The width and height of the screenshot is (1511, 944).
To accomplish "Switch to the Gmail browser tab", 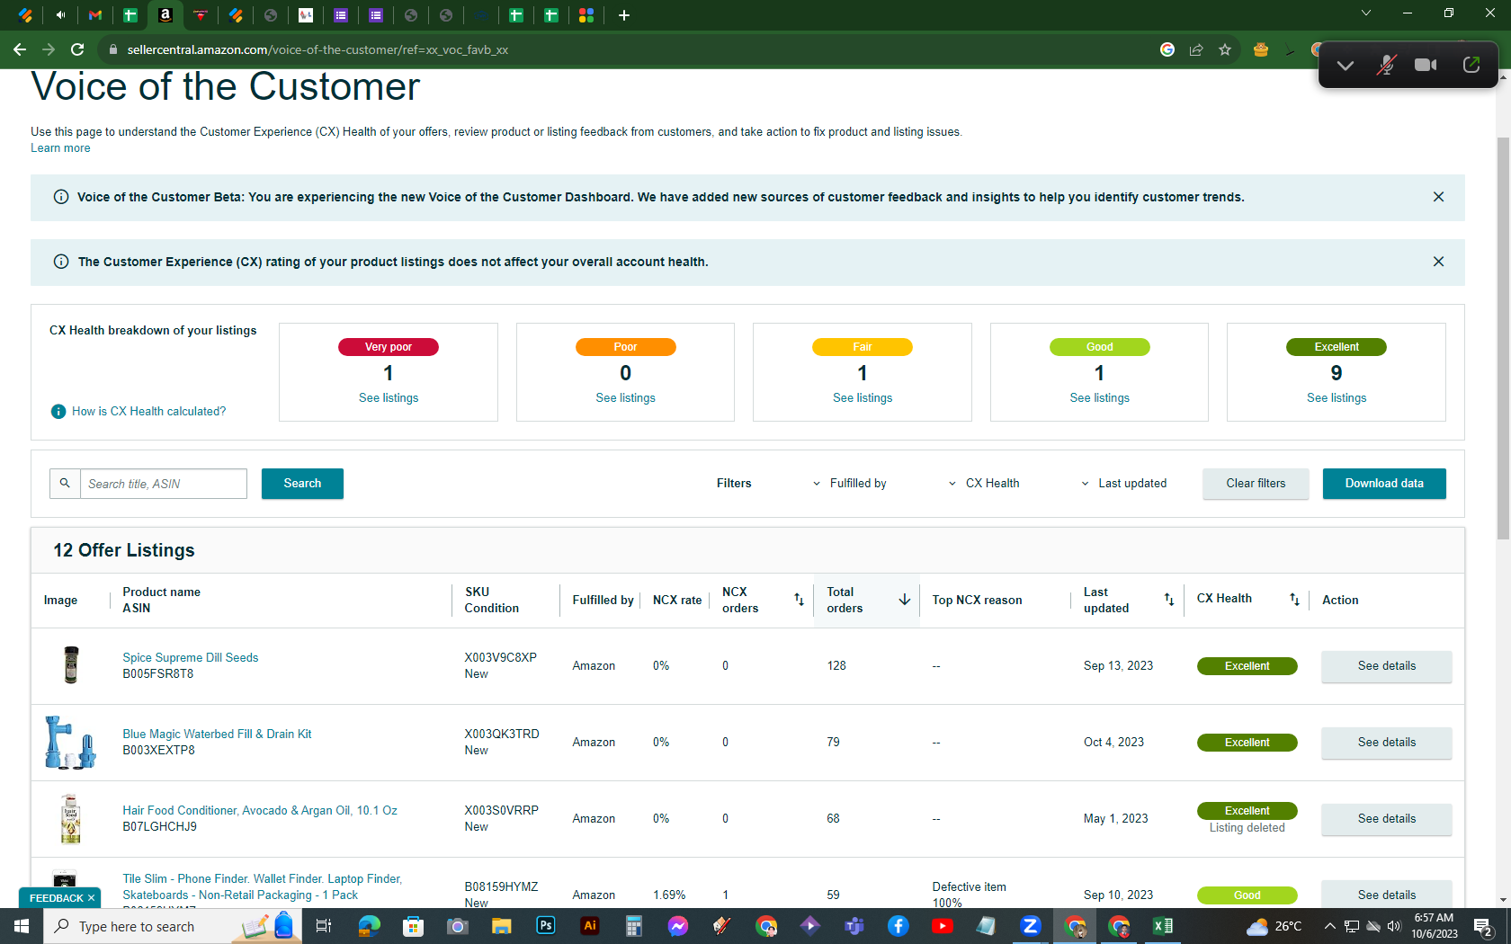I will click(95, 15).
